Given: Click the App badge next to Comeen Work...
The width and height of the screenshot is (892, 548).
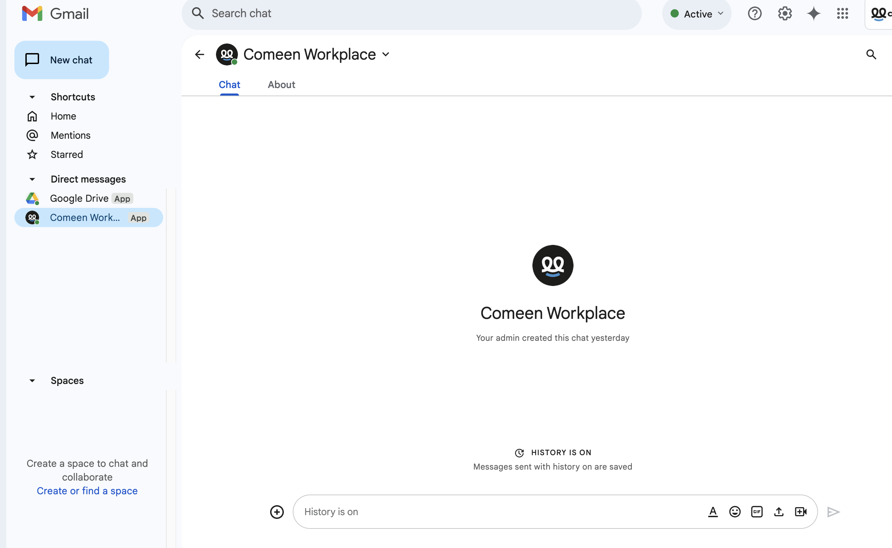Looking at the screenshot, I should pos(138,218).
